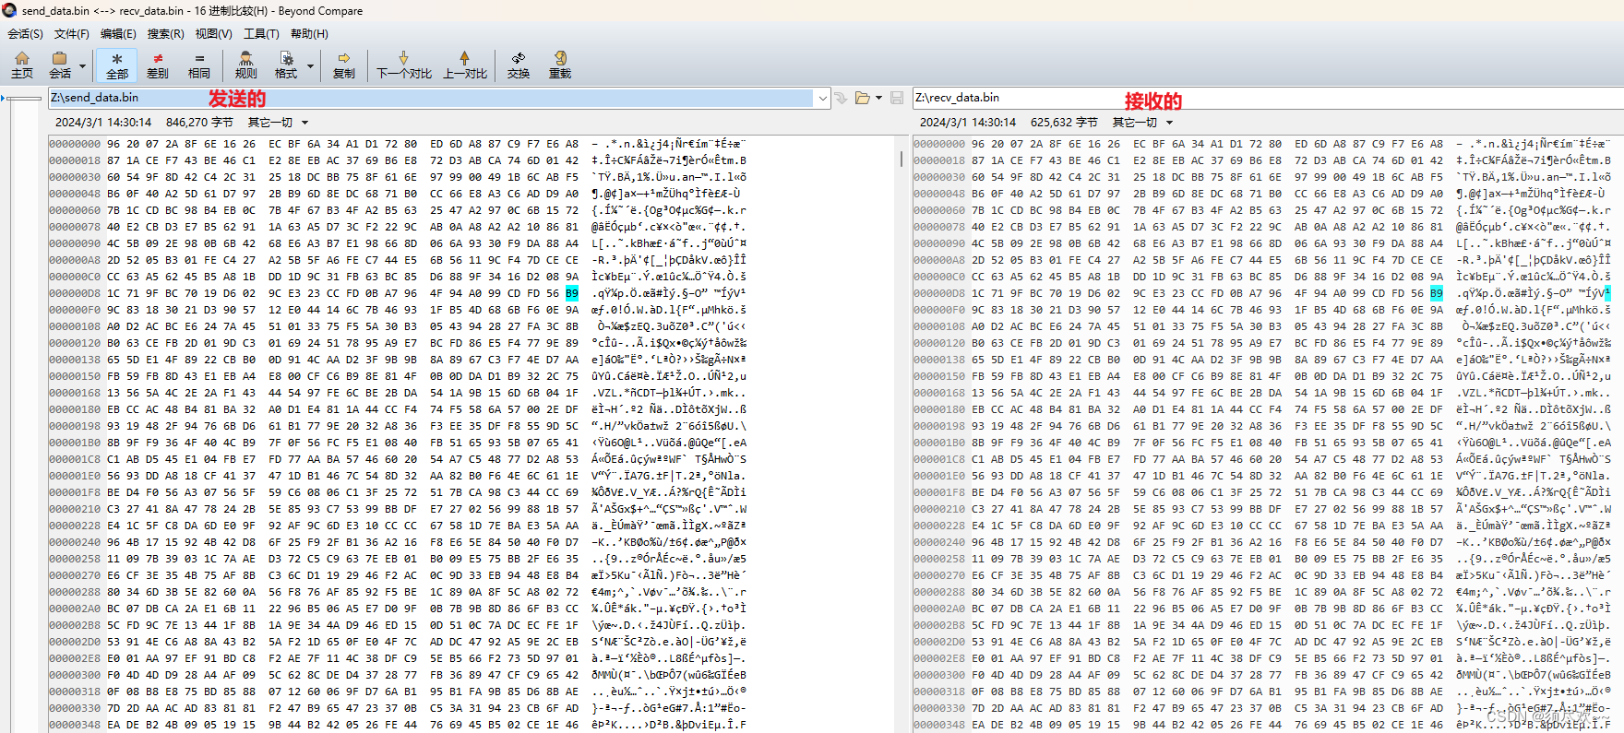Click the overview thumbnail arrow marker at far left
This screenshot has height=733, width=1624.
[4, 98]
